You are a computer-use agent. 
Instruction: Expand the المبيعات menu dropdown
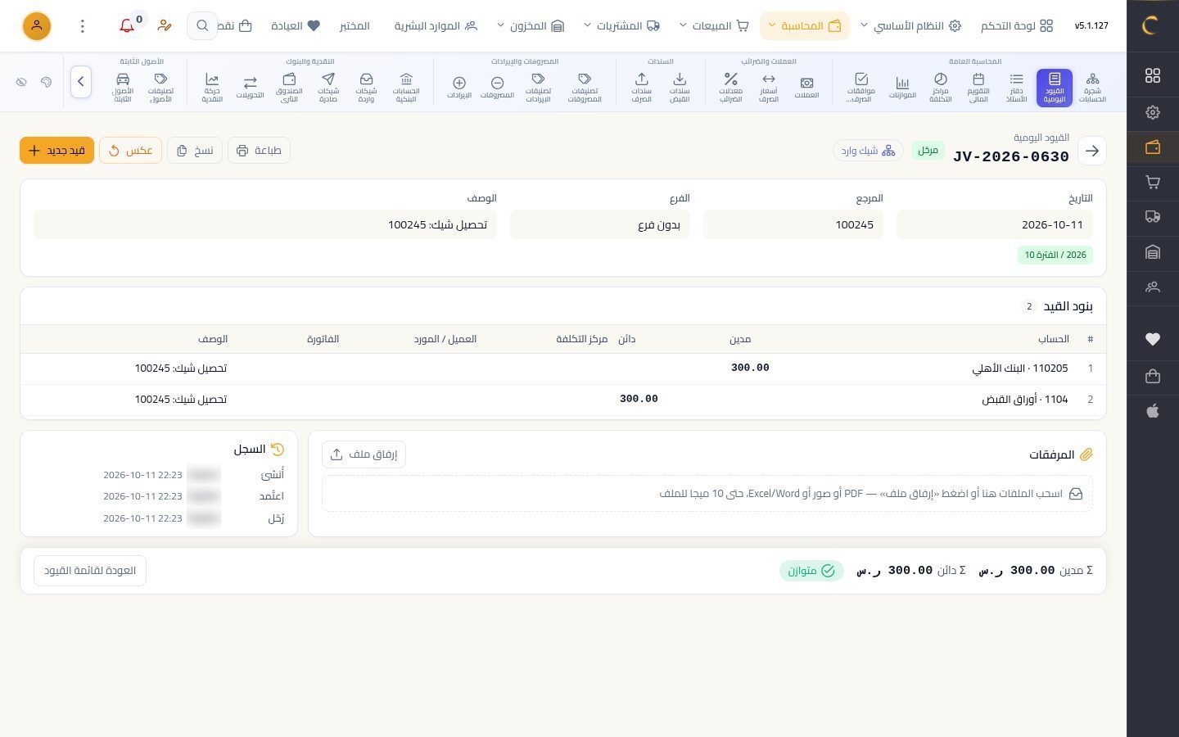pyautogui.click(x=714, y=26)
